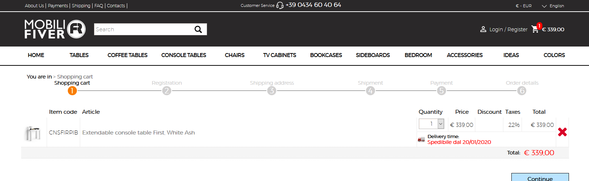Viewport: 589px width, 181px height.
Task: Open the Payments link
Action: tap(58, 6)
